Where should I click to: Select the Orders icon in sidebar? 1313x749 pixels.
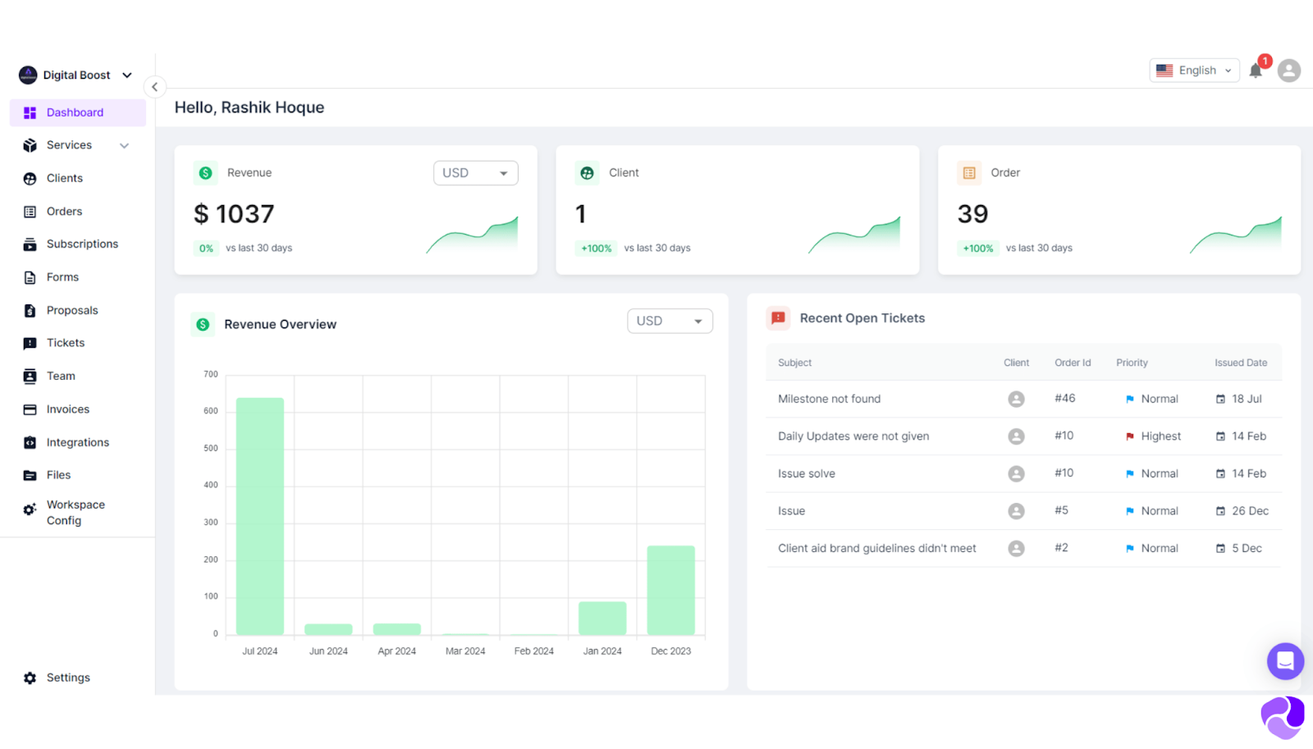click(30, 211)
